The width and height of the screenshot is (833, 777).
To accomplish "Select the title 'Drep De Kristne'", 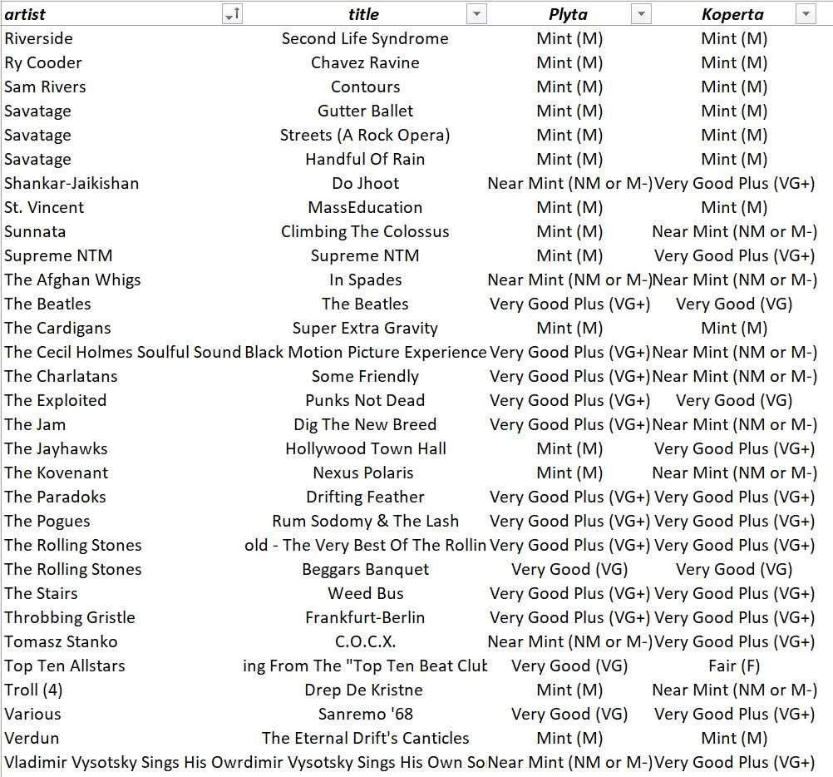I will click(363, 690).
